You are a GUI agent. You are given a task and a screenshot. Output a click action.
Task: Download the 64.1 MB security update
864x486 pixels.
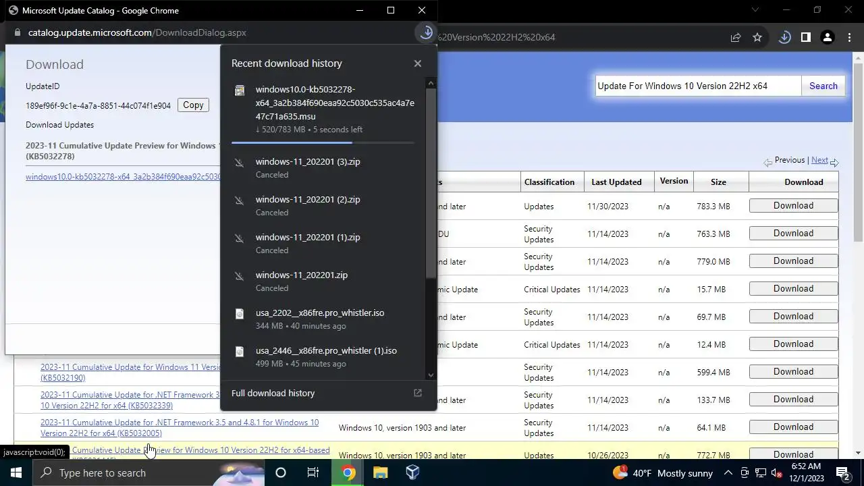point(793,427)
